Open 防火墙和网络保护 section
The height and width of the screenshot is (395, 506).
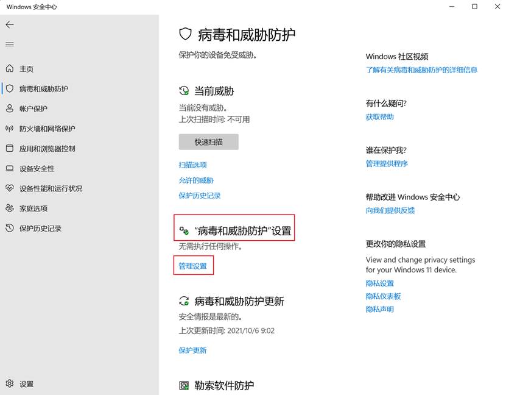point(47,129)
